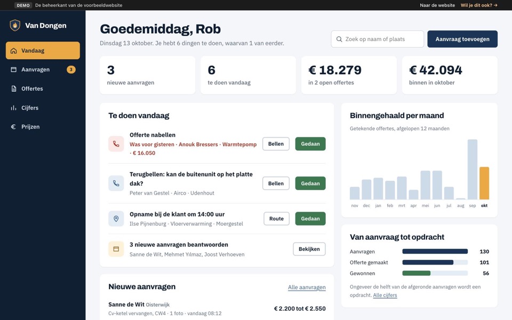Click Bellen for Offerte nabellen
512x320 pixels.
[276, 143]
